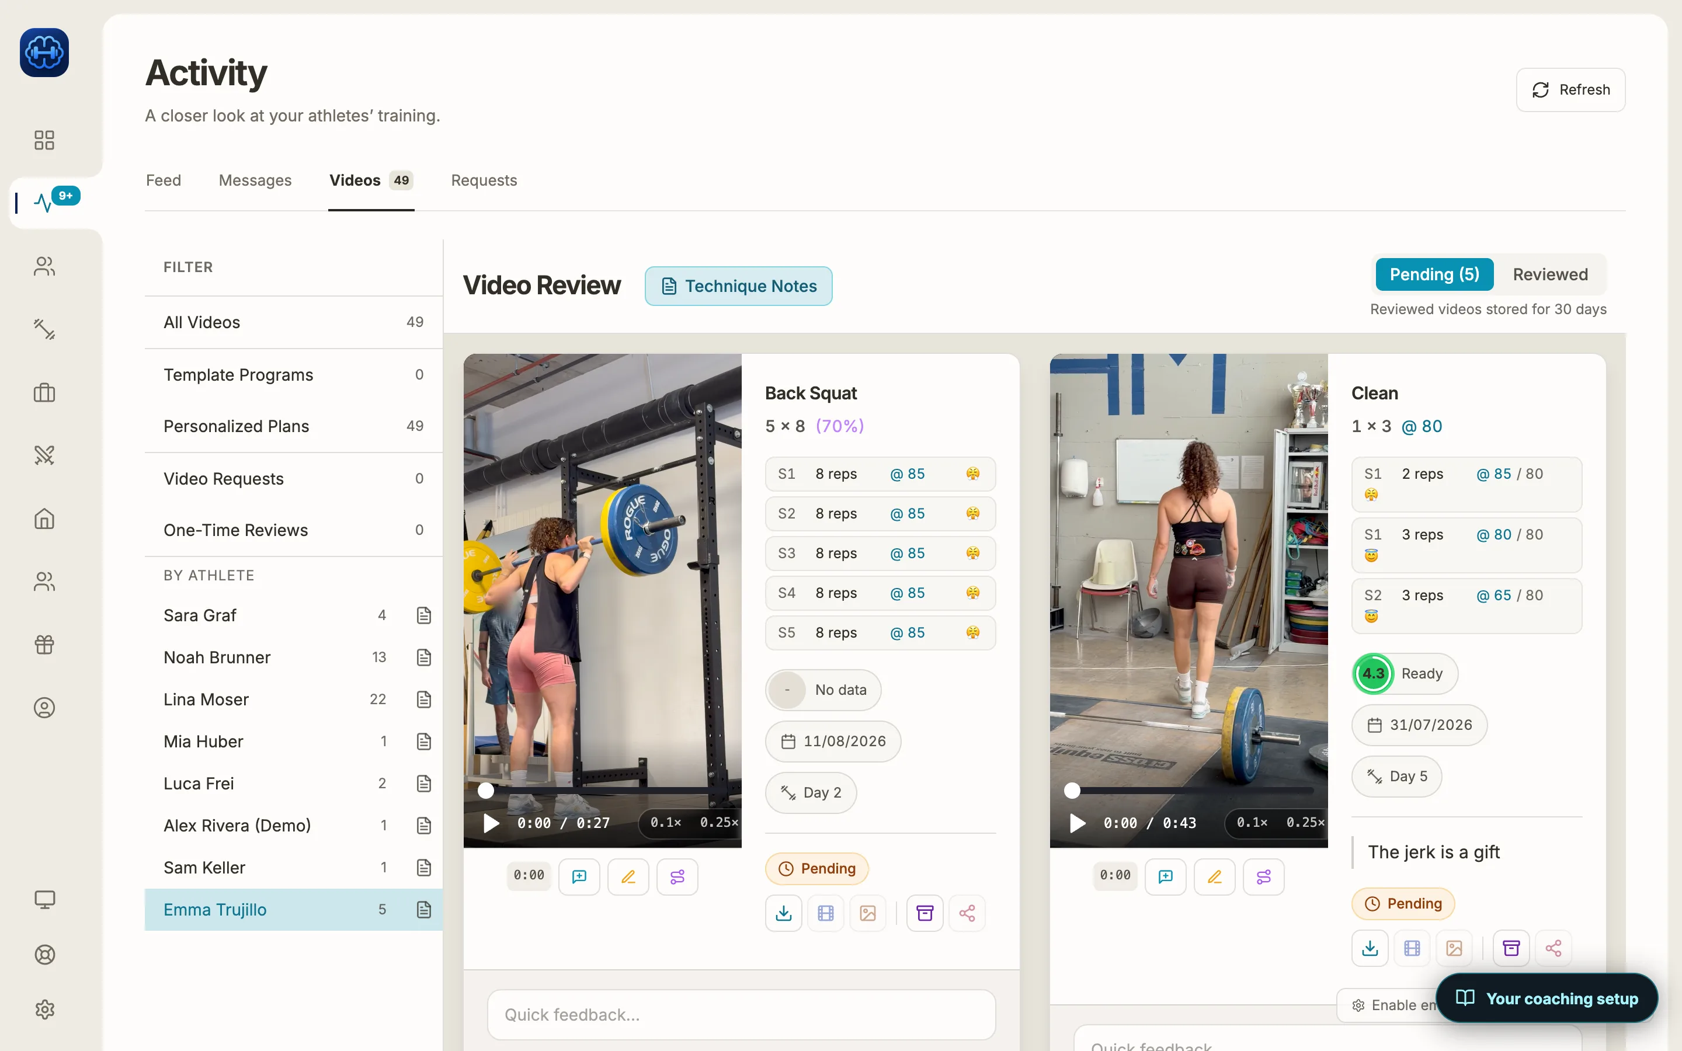
Task: Open the gift icon in sidebar
Action: point(44,645)
